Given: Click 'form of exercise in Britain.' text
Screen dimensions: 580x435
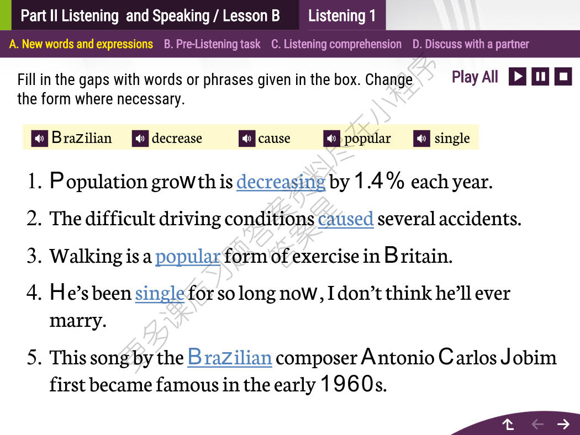Looking at the screenshot, I should point(338,256).
